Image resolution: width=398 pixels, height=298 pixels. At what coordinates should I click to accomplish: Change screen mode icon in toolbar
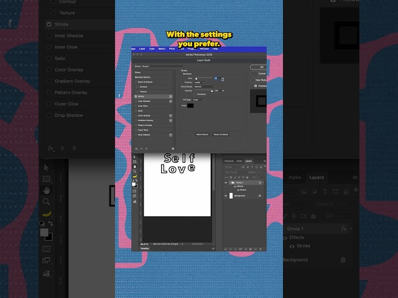[x=134, y=196]
